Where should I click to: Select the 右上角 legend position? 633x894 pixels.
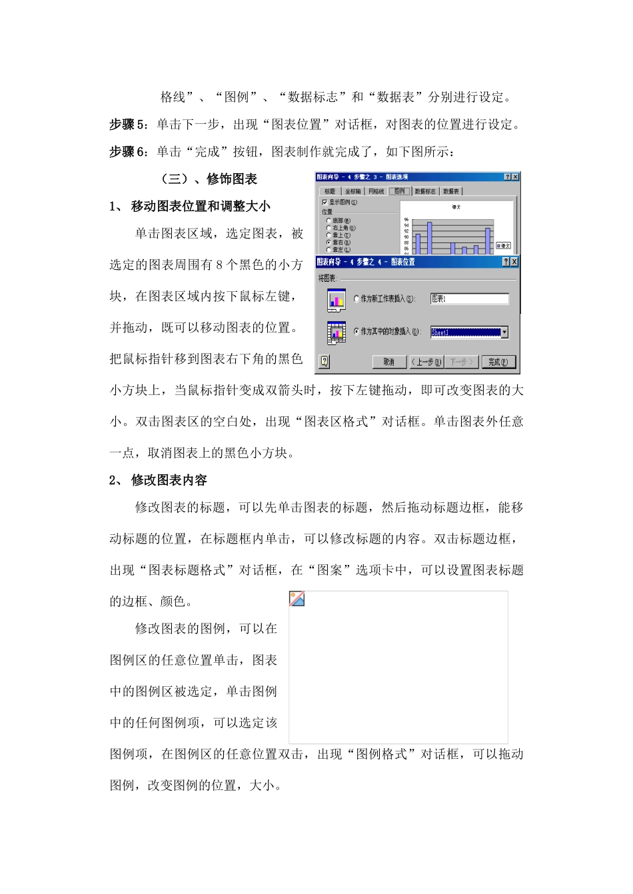coord(328,228)
